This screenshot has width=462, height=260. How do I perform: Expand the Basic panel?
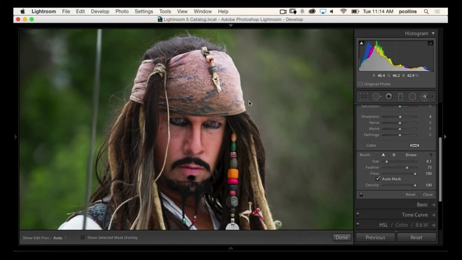(433, 205)
